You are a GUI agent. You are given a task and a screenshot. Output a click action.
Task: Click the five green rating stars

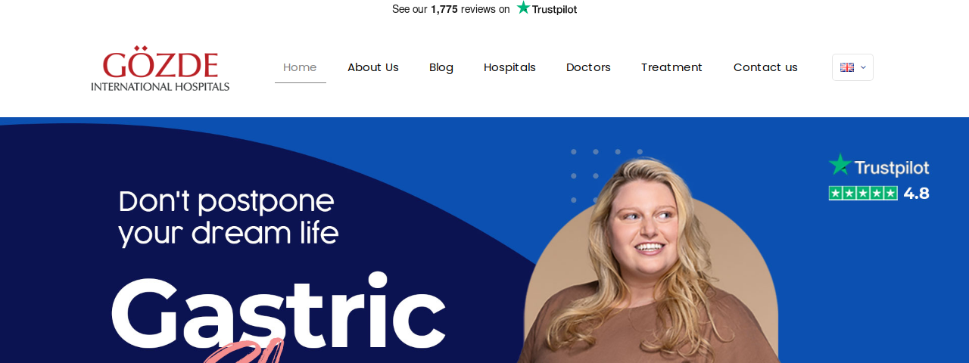863,193
